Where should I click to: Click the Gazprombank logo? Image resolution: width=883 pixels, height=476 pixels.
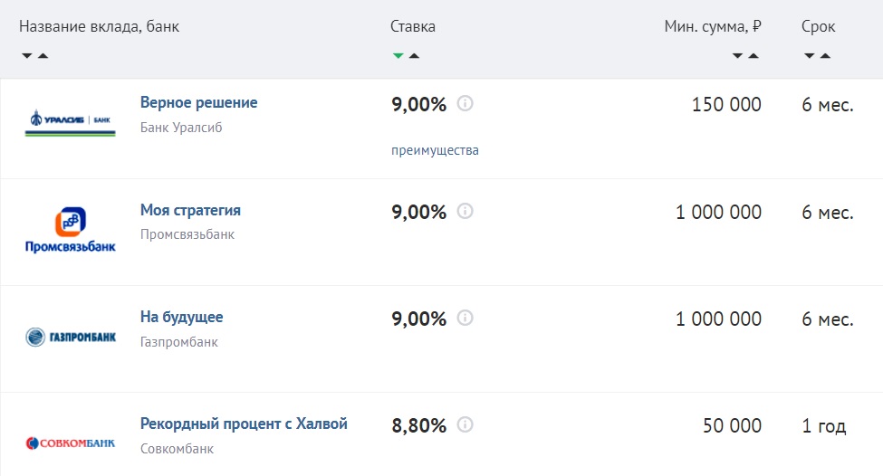(70, 338)
